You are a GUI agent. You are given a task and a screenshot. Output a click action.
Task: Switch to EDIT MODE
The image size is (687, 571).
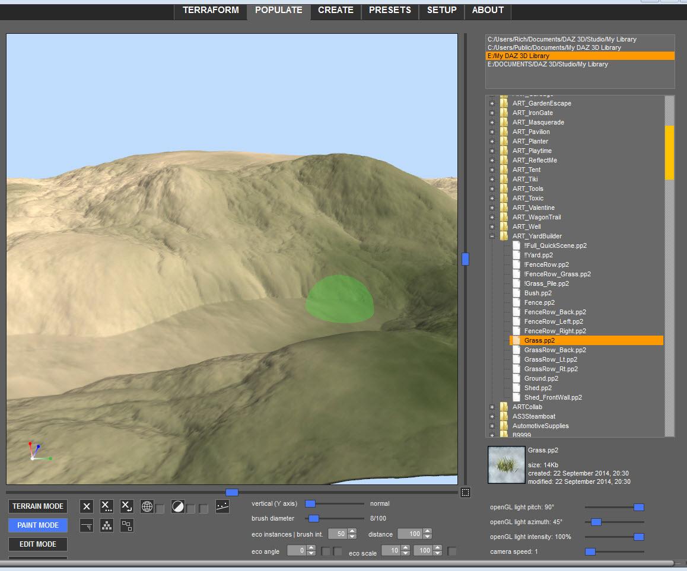38,544
